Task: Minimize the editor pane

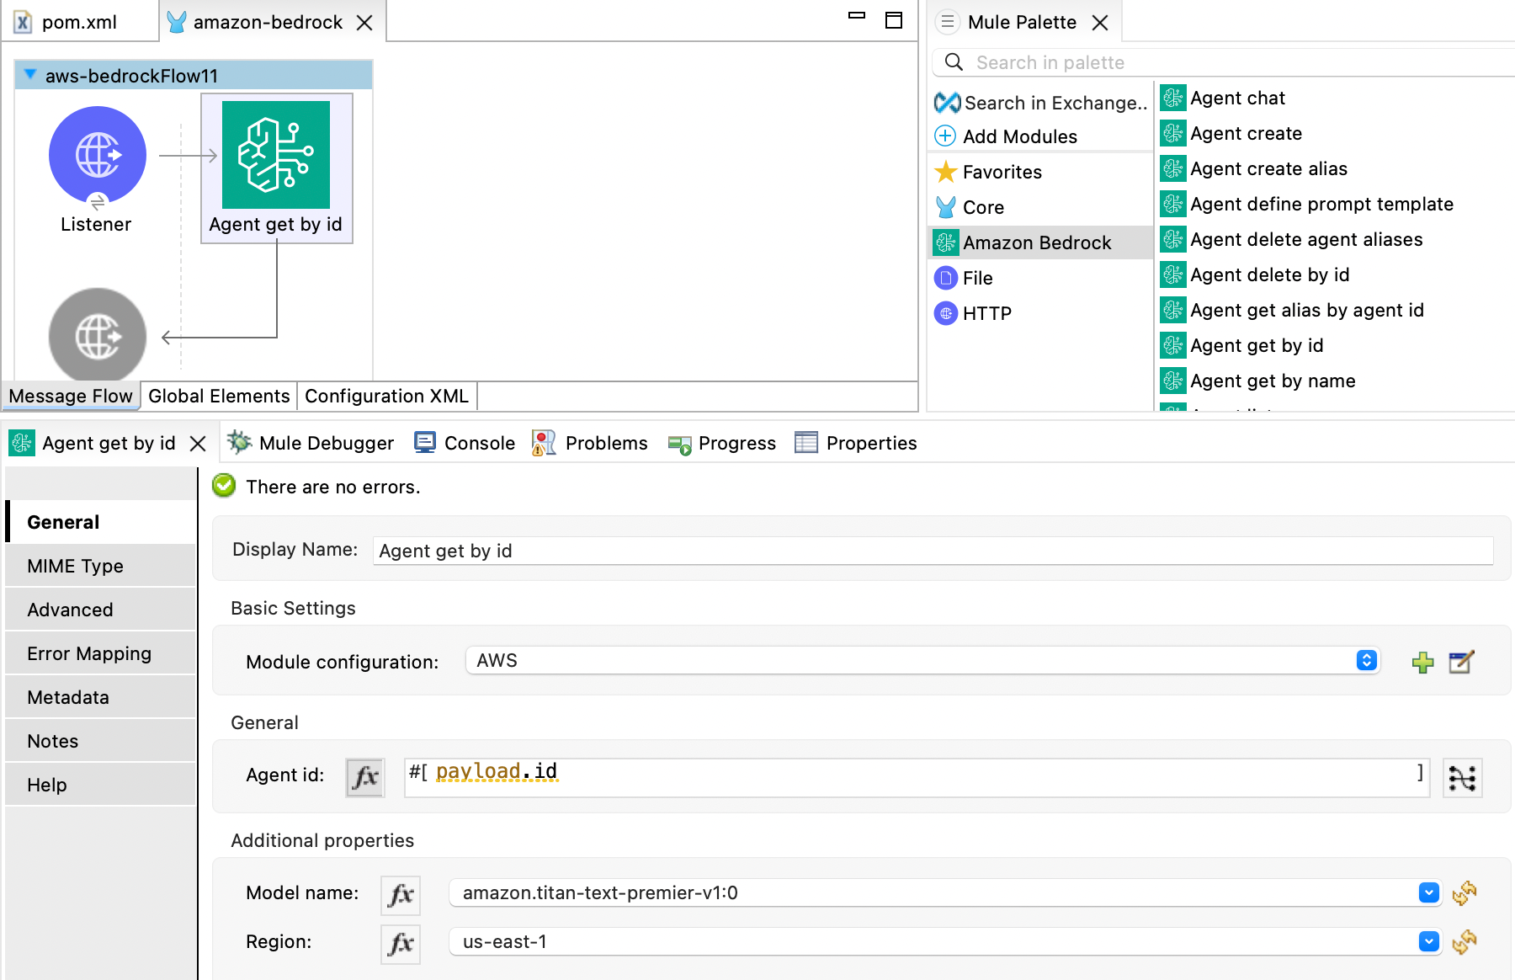Action: (857, 15)
